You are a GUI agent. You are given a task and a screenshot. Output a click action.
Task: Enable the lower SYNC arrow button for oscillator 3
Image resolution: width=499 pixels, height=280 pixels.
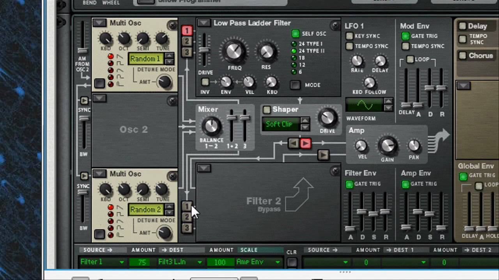point(83,176)
